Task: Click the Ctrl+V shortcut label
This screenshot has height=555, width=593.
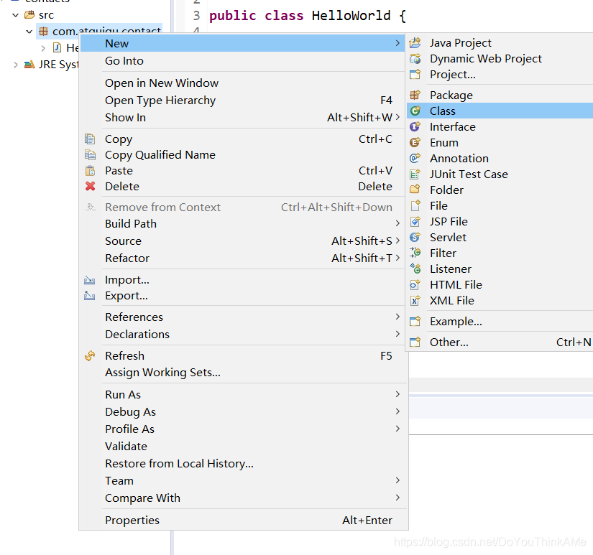Action: [375, 171]
